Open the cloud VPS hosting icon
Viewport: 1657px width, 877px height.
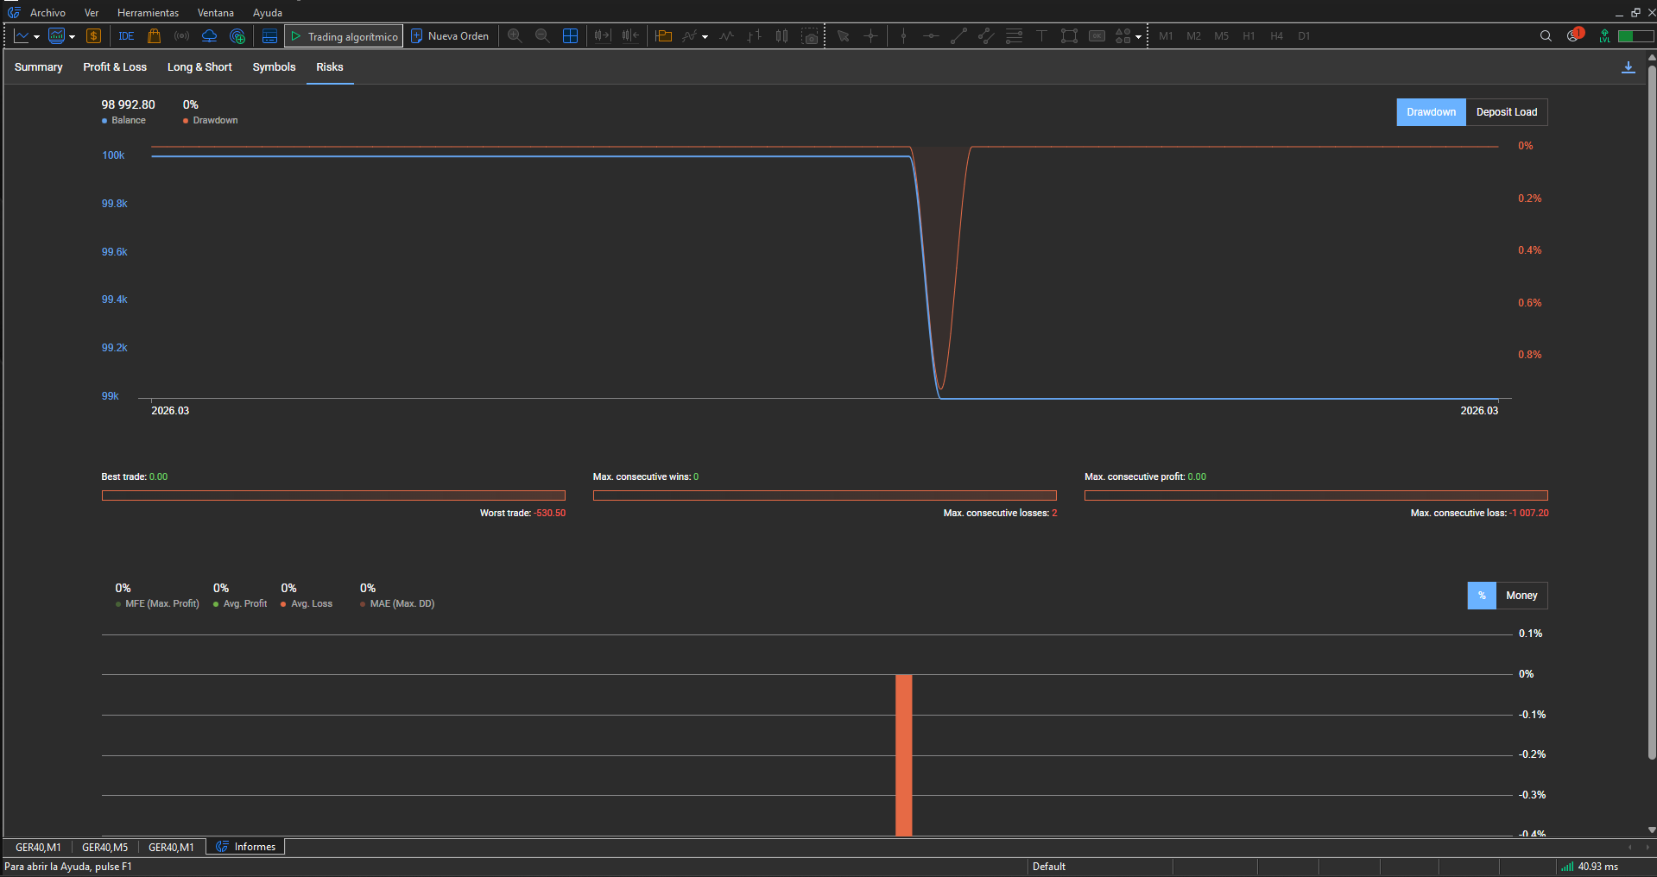[209, 36]
